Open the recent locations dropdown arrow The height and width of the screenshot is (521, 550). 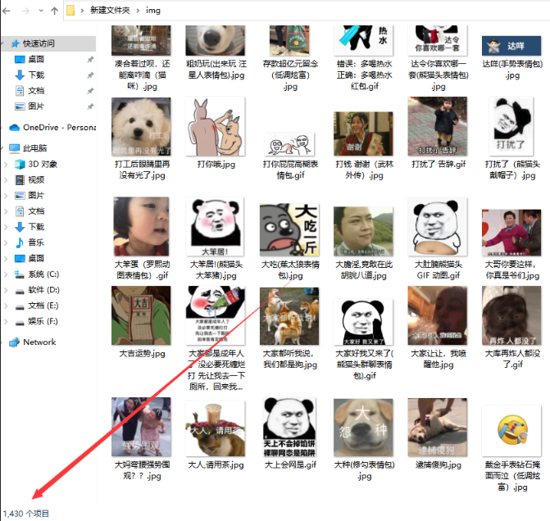[41, 11]
